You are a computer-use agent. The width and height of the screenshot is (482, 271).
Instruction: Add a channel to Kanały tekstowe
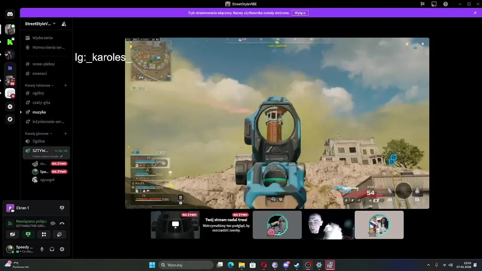tap(66, 85)
